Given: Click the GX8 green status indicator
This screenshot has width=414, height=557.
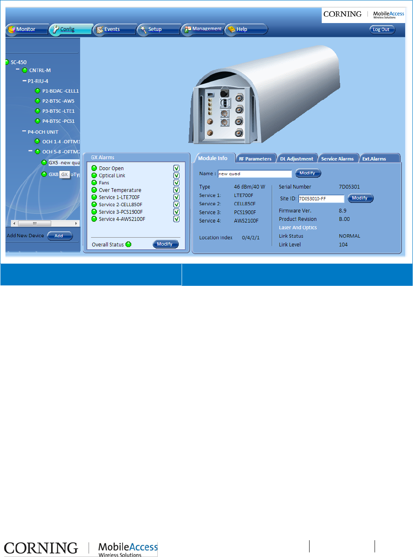Looking at the screenshot, I should coord(44,174).
